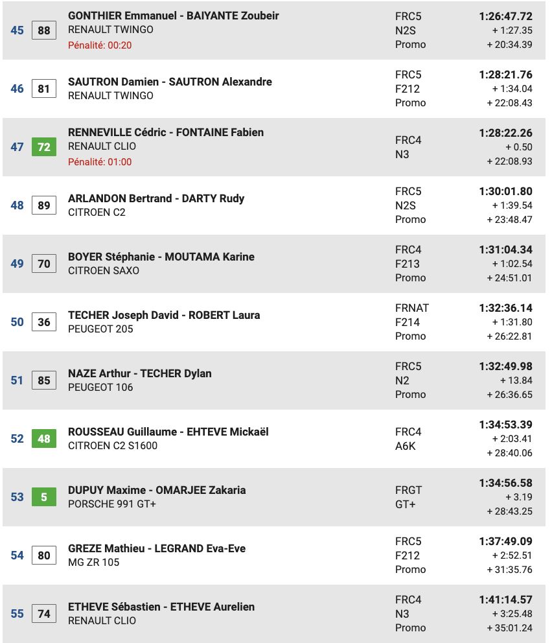Click the green number 72 badge

click(x=43, y=147)
